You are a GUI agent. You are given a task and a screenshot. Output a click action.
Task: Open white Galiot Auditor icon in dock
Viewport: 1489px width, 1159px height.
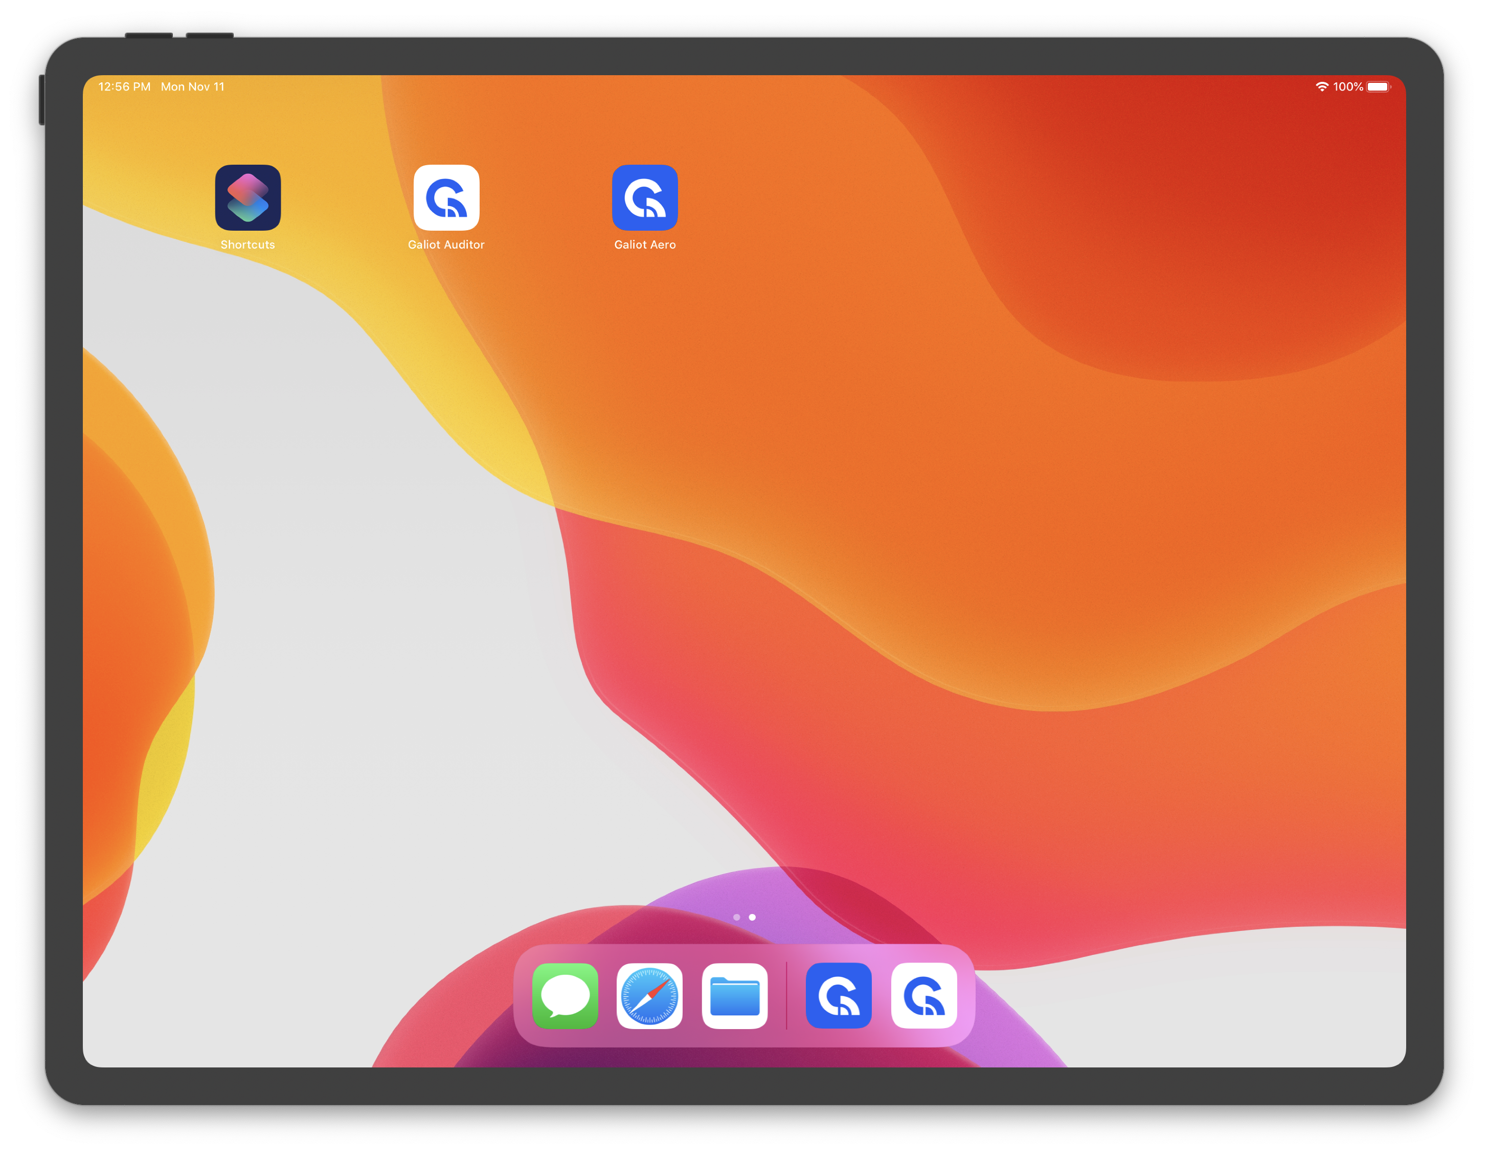pyautogui.click(x=924, y=995)
